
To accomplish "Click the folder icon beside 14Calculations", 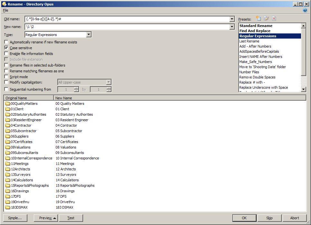I will 8,180.
